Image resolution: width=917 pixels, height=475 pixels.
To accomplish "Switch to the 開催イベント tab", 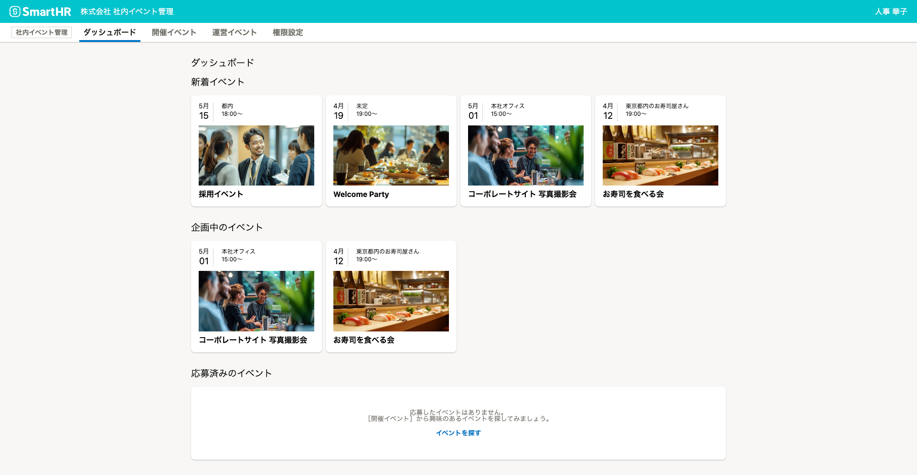I will tap(174, 32).
